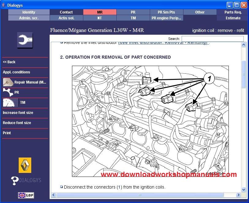Click the heading 2. OPERATION FOR REMOVAL
Image resolution: width=249 pixels, height=203 pixels.
pos(115,57)
